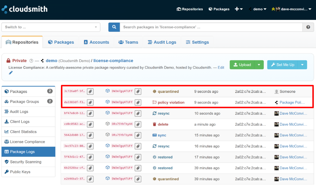Switch to the Audit Logs tab
Screen dimensions: 316x185
[162, 42]
